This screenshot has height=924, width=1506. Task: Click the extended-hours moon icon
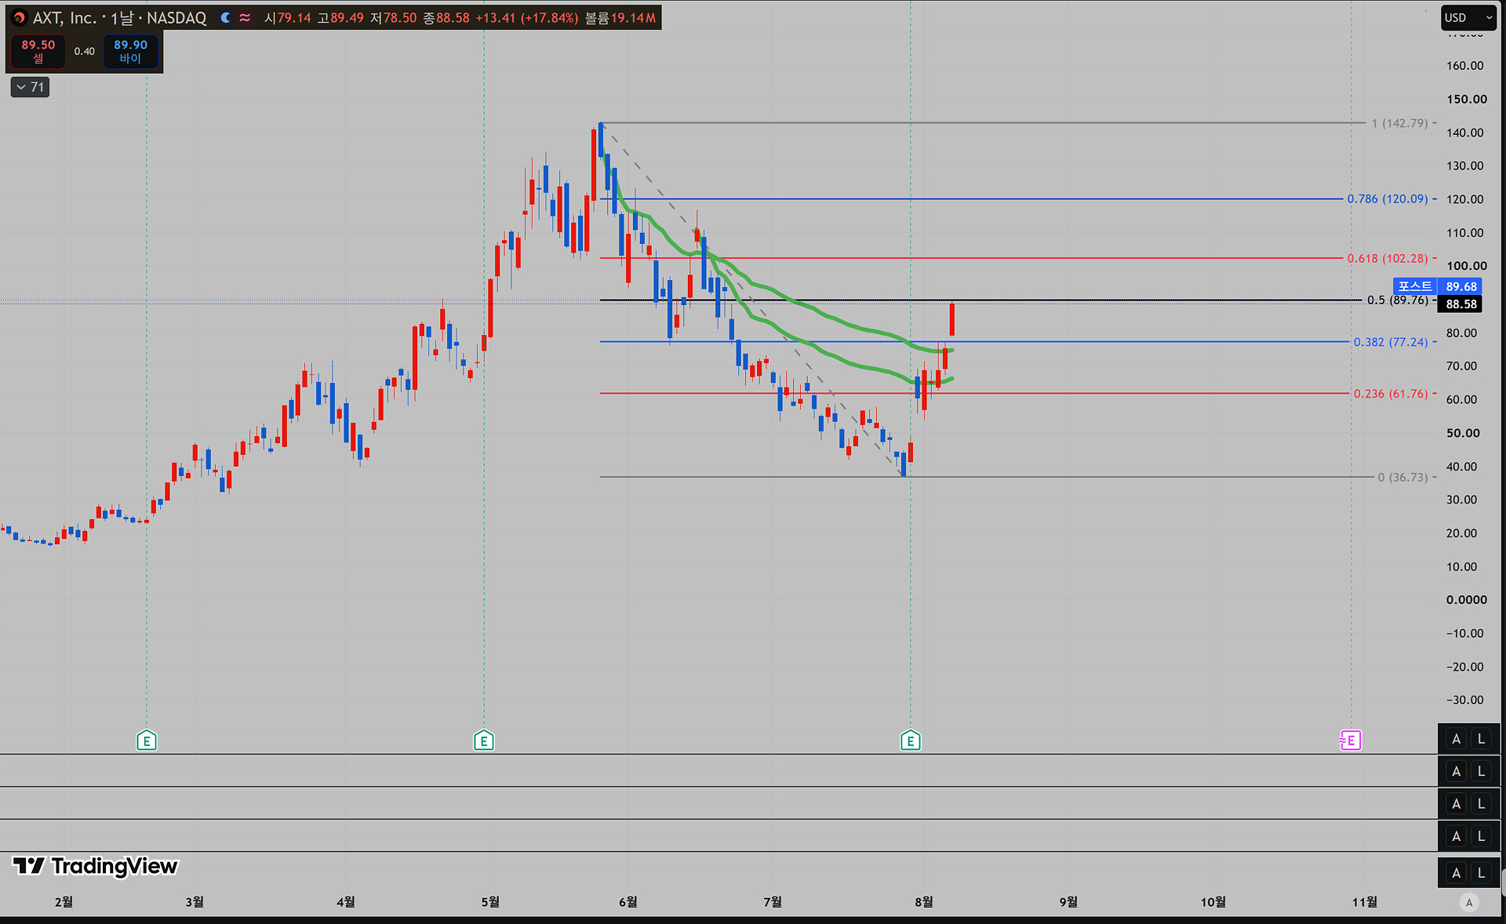coord(226,18)
